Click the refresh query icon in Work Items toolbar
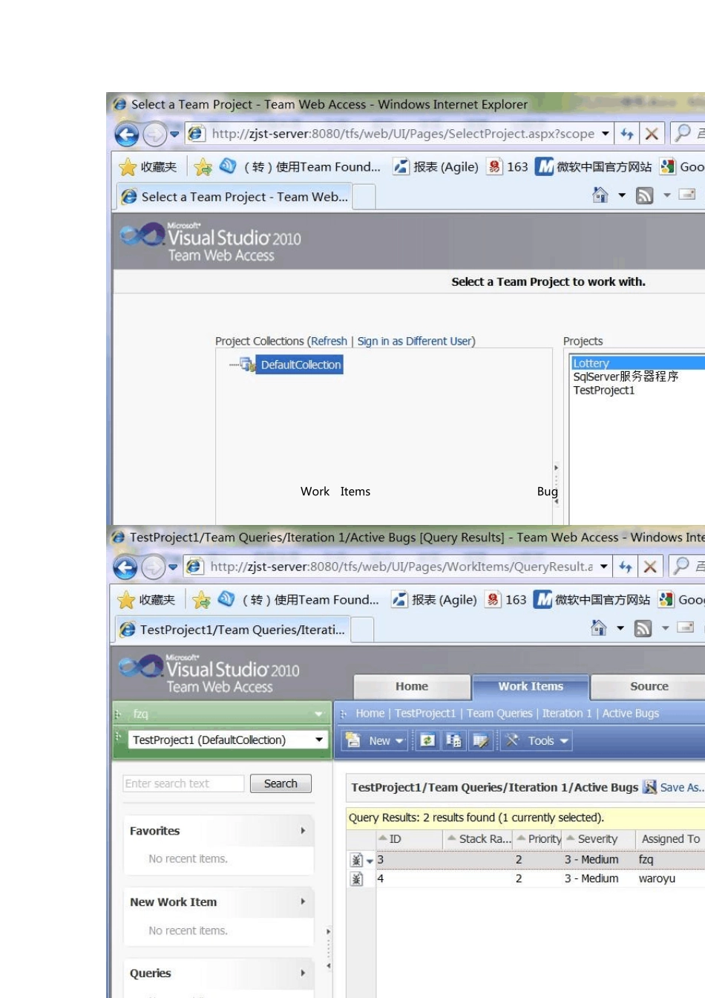This screenshot has width=705, height=998. pyautogui.click(x=427, y=740)
